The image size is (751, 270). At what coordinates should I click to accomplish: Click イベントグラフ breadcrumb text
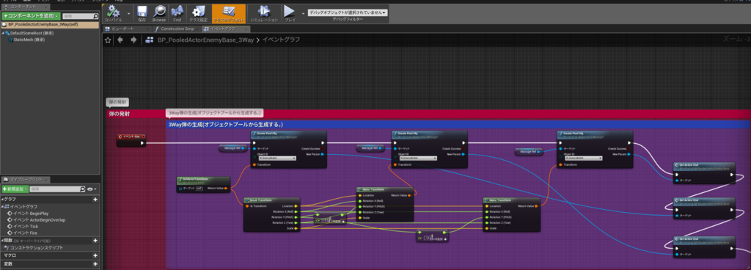tap(282, 40)
